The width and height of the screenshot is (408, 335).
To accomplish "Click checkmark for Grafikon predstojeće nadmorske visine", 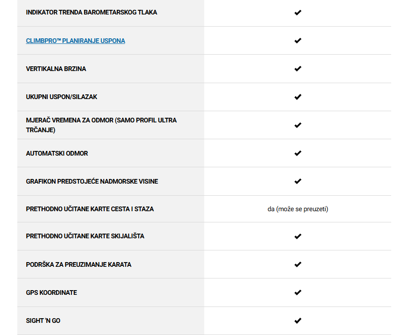I will click(298, 181).
